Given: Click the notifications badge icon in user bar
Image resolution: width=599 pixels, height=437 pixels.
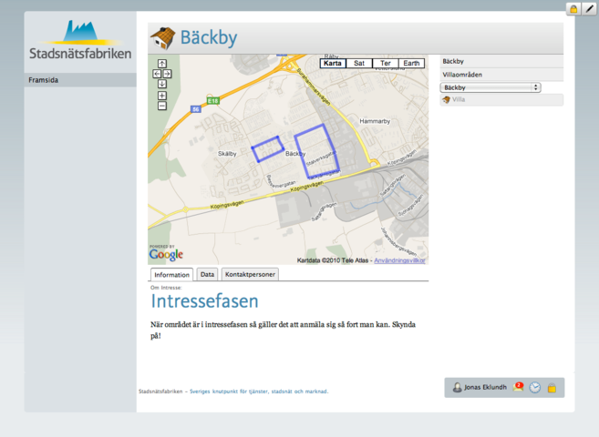Looking at the screenshot, I should click(x=519, y=387).
